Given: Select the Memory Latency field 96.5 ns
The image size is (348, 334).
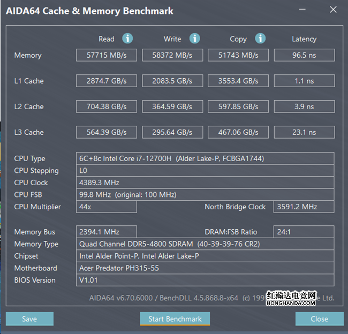Looking at the screenshot, I should 304,55.
